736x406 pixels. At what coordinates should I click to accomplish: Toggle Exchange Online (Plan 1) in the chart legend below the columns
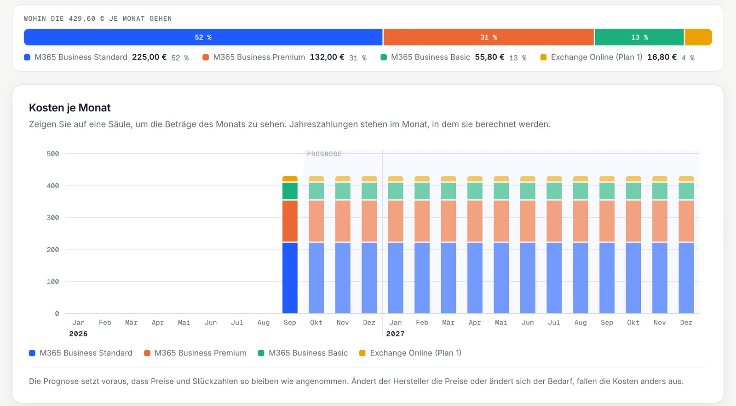click(410, 353)
